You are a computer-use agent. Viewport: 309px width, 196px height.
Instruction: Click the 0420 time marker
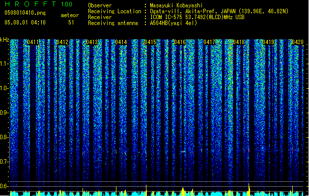point(298,42)
